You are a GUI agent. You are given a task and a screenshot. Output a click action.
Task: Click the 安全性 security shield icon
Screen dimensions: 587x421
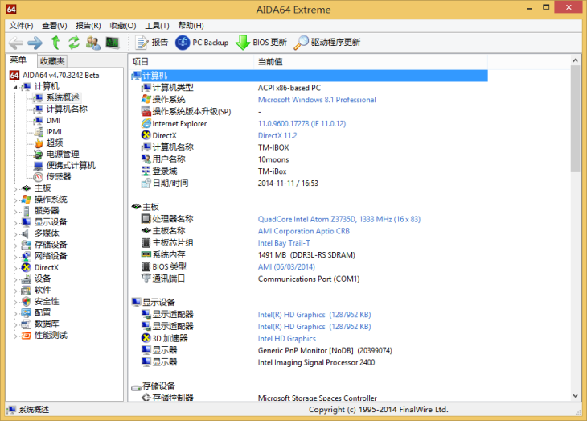pos(27,301)
